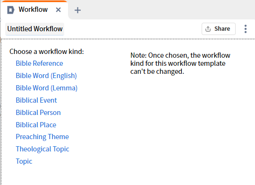Select Biblical Person workflow kind
255x185 pixels.
[x=38, y=113]
